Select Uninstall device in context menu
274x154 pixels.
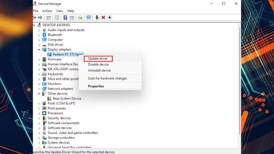tap(99, 70)
